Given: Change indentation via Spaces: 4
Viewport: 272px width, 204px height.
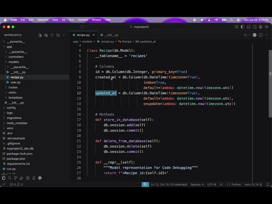Looking at the screenshot, I should tap(197, 184).
